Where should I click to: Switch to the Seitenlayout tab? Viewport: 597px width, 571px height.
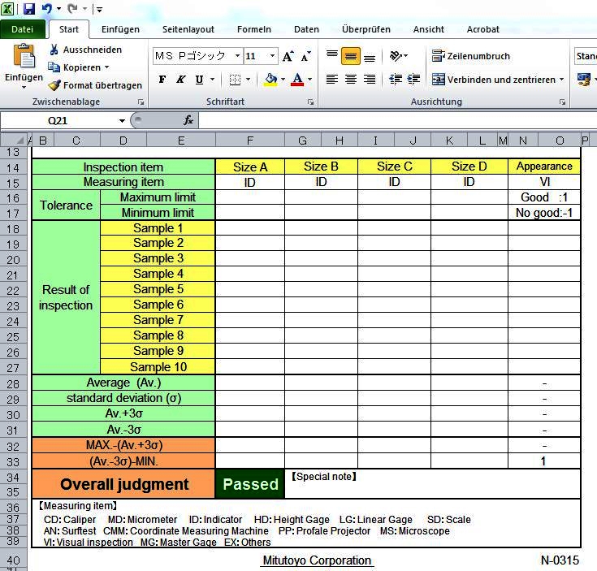click(188, 29)
